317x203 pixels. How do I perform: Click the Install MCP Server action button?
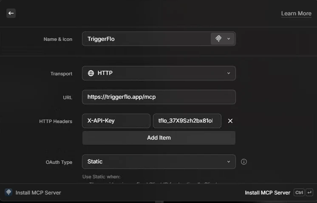pos(267,193)
